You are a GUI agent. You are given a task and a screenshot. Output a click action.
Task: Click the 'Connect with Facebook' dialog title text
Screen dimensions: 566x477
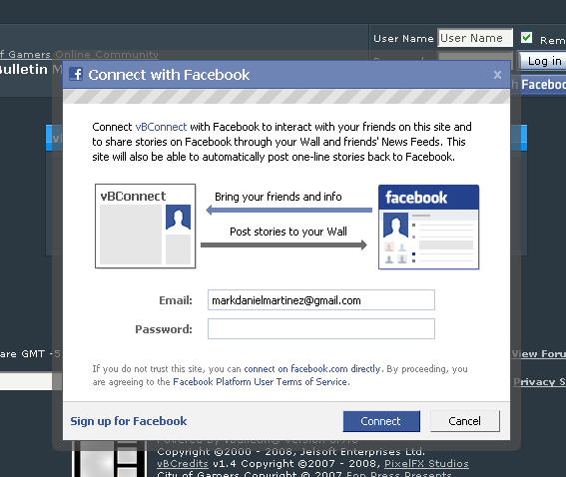point(169,75)
